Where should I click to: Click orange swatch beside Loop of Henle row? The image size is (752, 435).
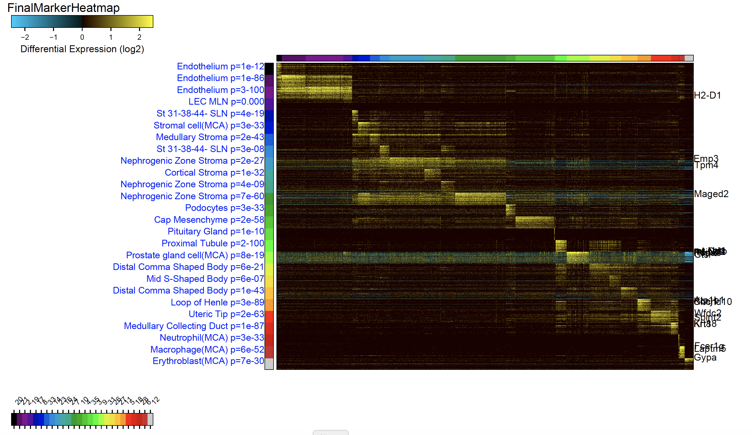point(269,305)
